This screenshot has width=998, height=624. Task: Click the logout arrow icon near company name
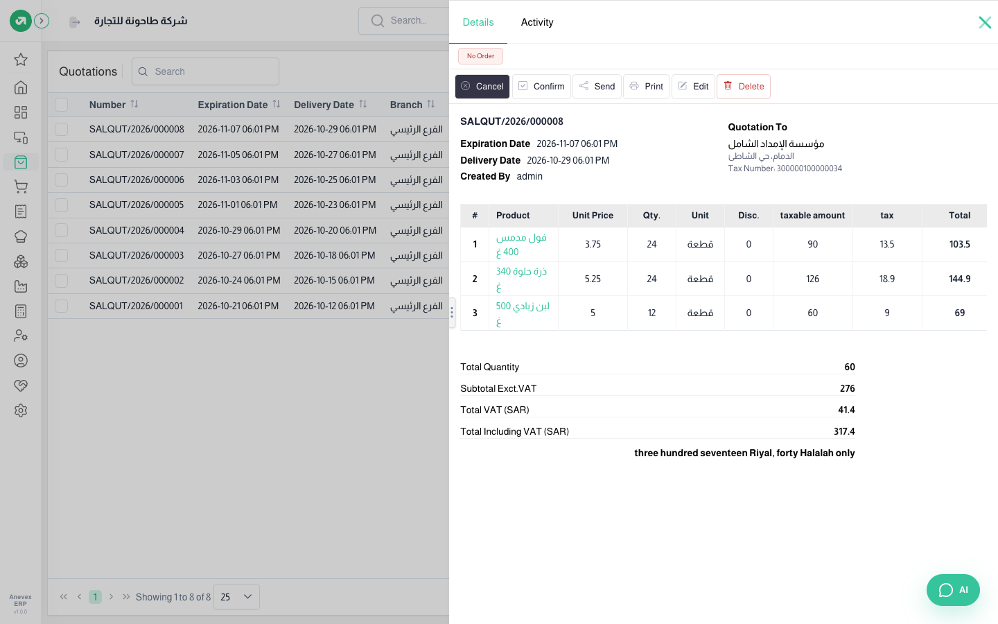point(75,22)
